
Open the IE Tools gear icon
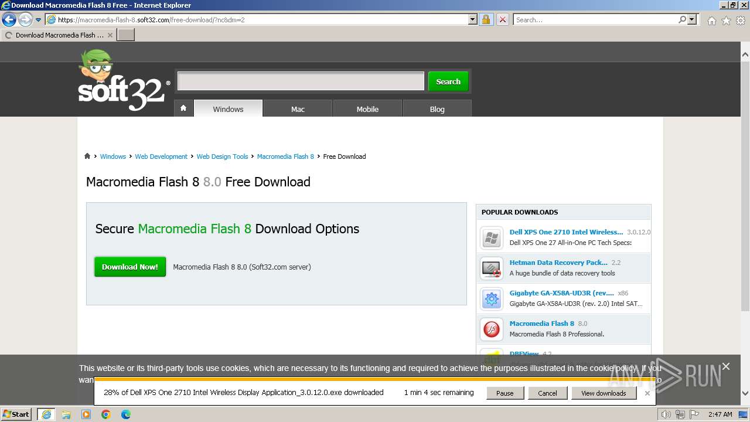(741, 21)
